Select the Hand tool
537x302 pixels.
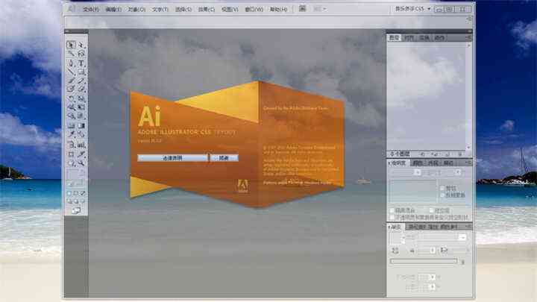[x=72, y=163]
